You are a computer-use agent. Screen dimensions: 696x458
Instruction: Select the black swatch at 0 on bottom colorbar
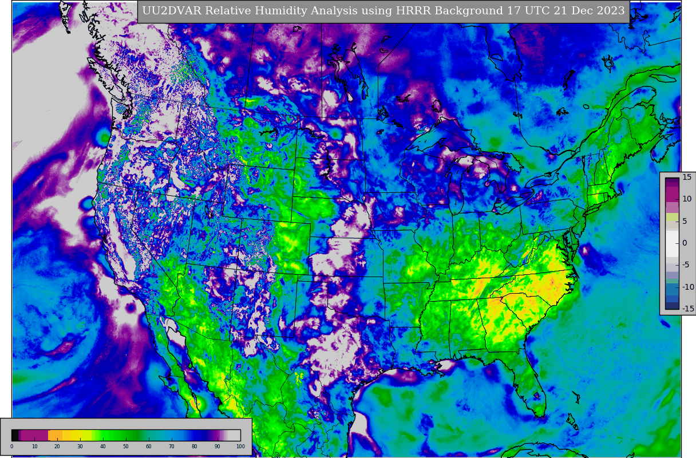tap(14, 435)
